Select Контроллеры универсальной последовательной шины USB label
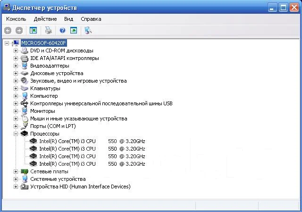 (x=101, y=103)
